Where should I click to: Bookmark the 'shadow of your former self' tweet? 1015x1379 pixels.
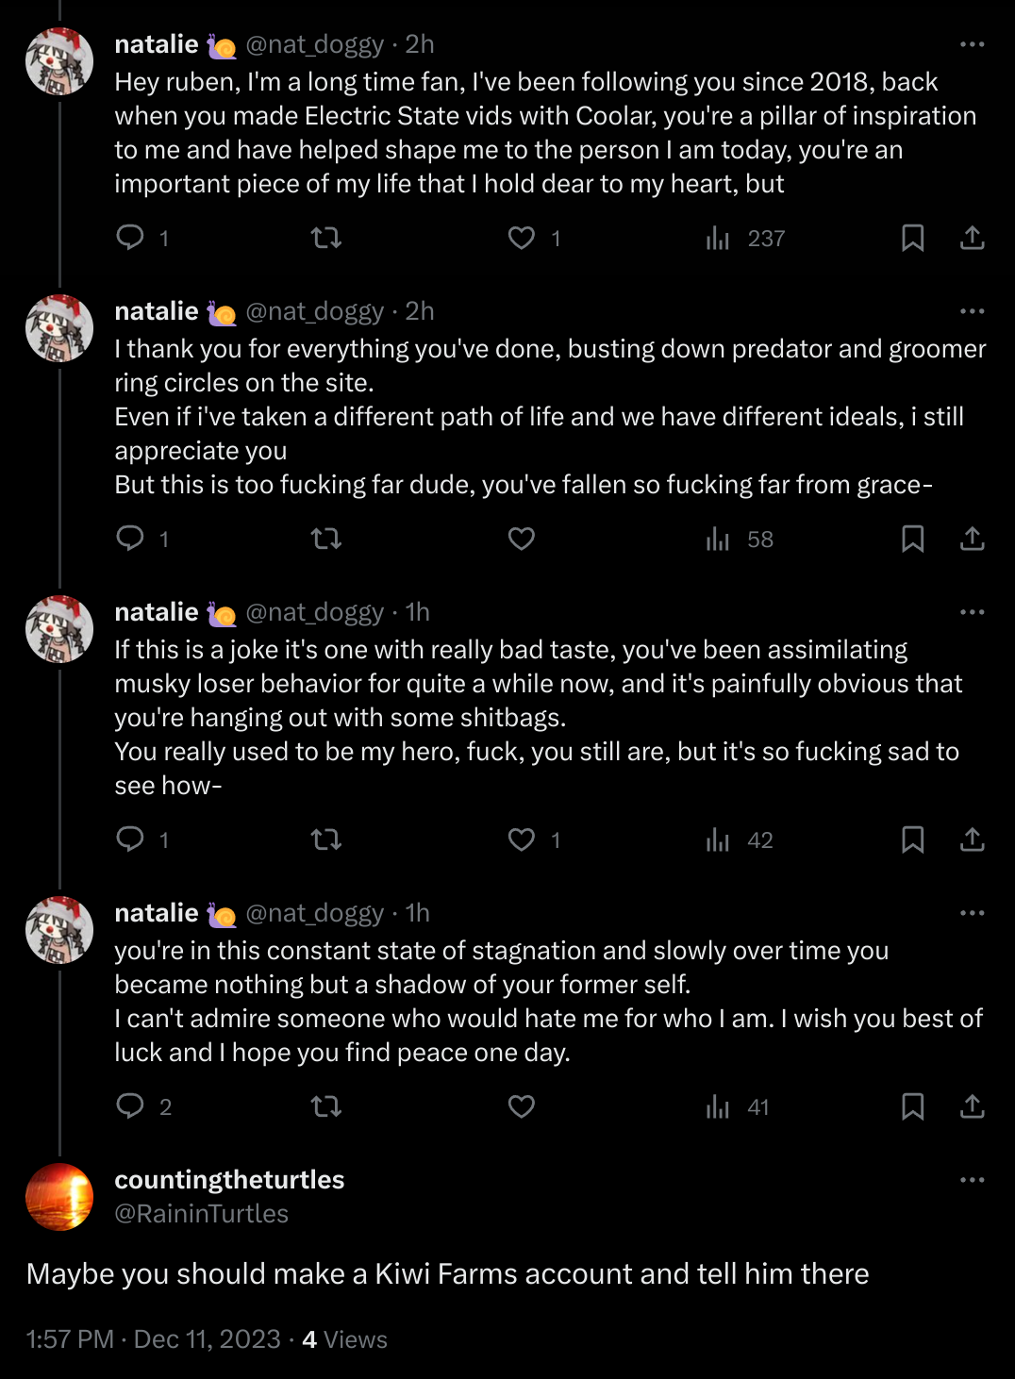[x=912, y=1106]
